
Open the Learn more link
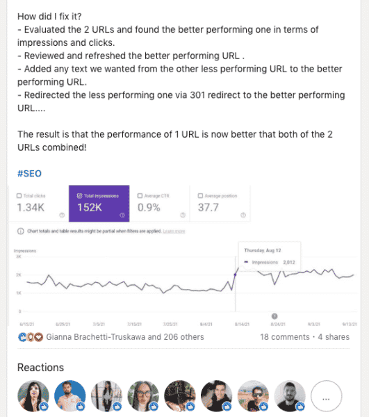click(x=174, y=231)
